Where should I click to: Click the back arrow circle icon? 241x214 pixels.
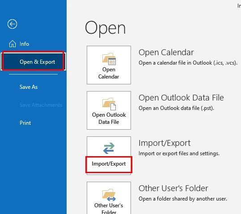pyautogui.click(x=13, y=24)
